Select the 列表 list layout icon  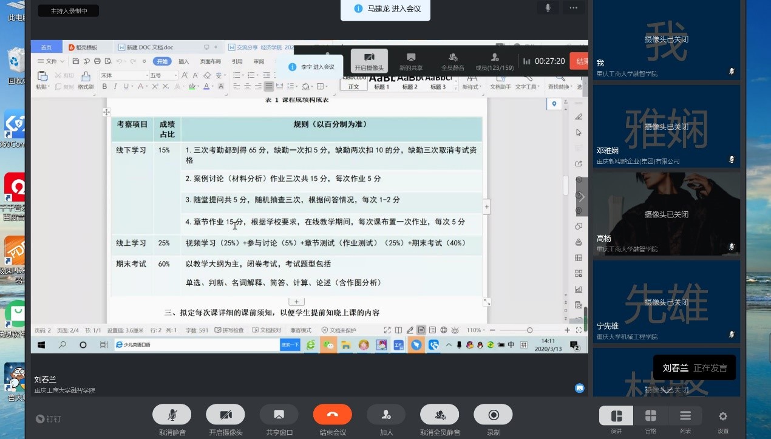pos(685,416)
